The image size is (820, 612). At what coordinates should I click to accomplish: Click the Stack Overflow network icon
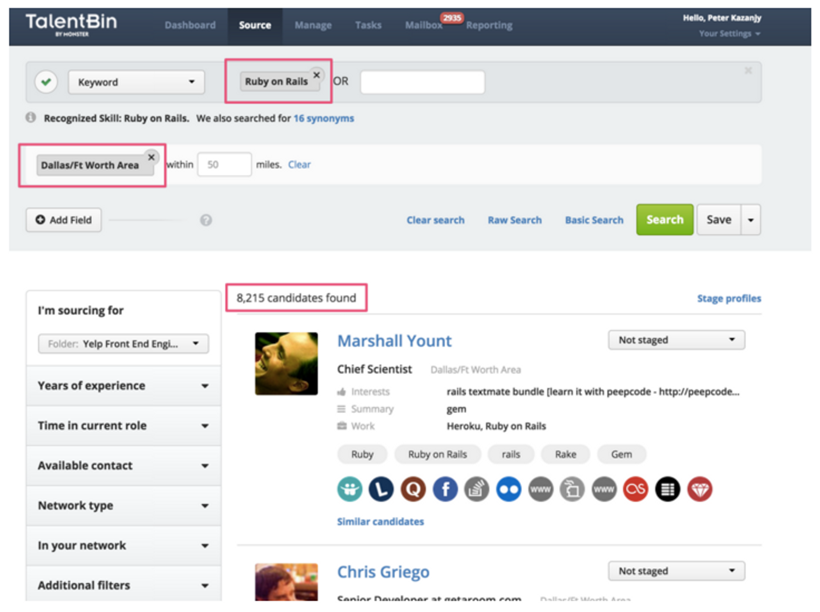pyautogui.click(x=476, y=489)
